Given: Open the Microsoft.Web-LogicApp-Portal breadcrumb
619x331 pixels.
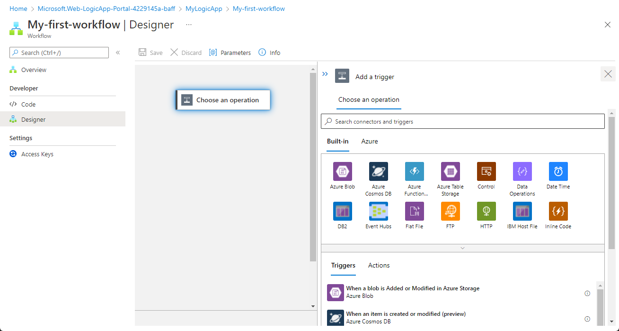Looking at the screenshot, I should (106, 9).
